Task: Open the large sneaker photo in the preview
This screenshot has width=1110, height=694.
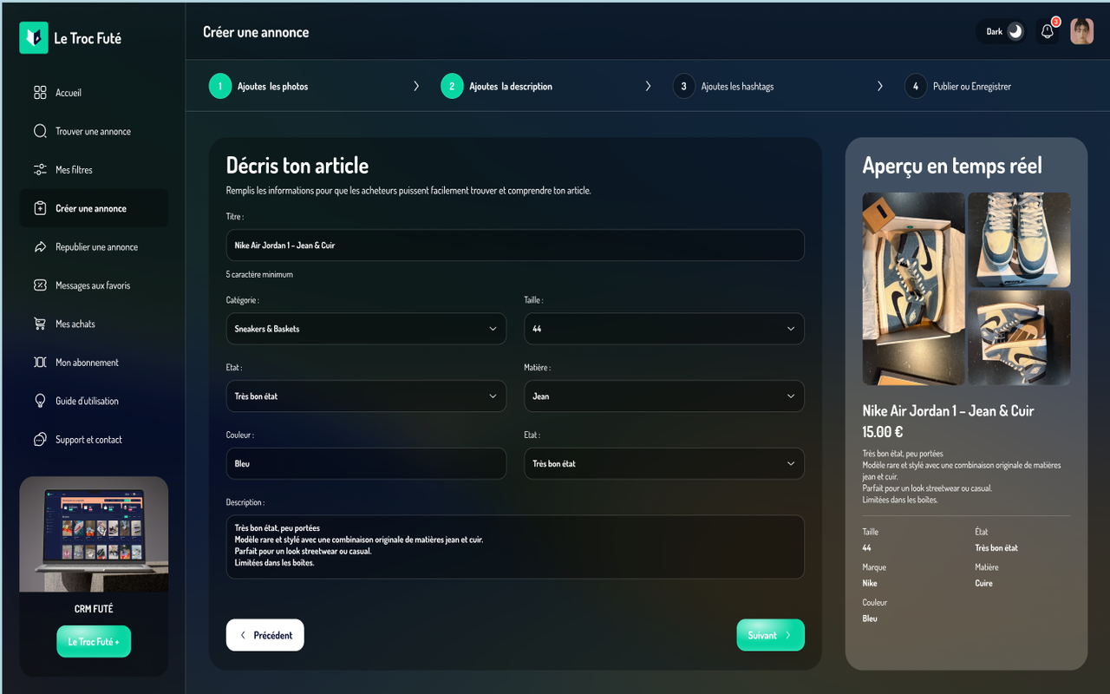Action: point(913,289)
